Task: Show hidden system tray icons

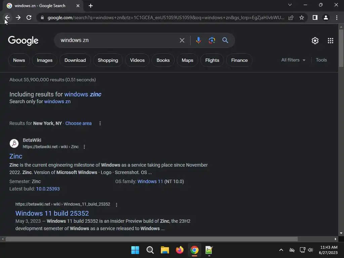Action: click(x=281, y=250)
